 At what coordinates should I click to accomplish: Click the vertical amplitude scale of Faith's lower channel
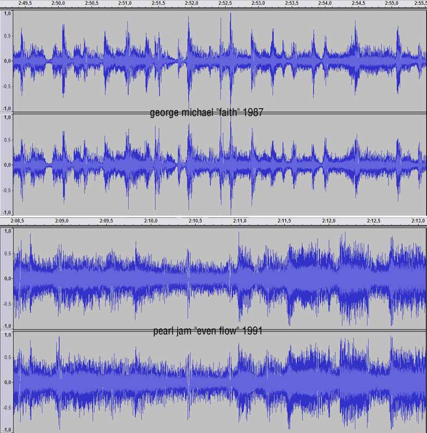[x=7, y=165]
